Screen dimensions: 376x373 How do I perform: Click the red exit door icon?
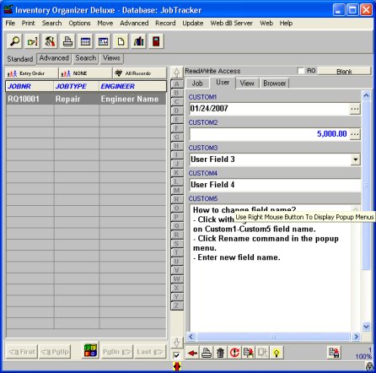[156, 41]
